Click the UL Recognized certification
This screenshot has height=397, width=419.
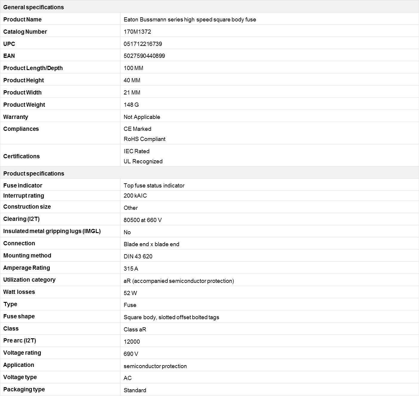pyautogui.click(x=143, y=161)
